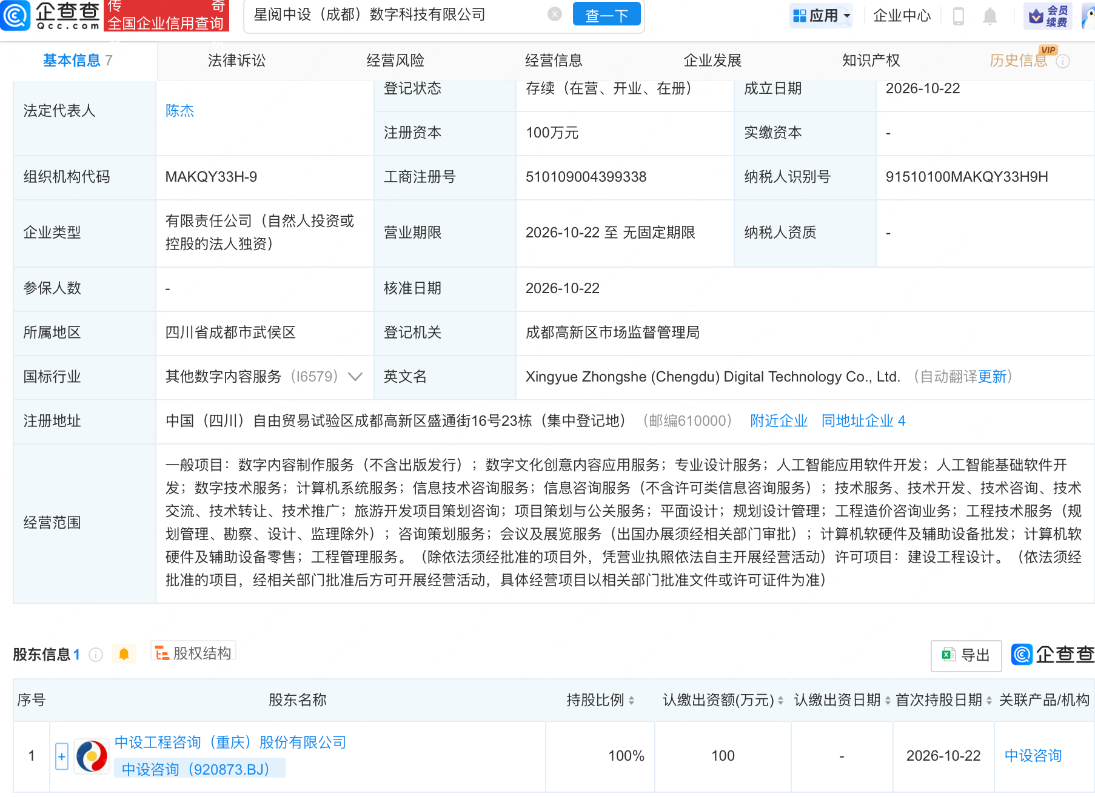The image size is (1095, 797).
Task: Open 中设工程咨询（重庆）股份有限公司 link
Action: (230, 742)
